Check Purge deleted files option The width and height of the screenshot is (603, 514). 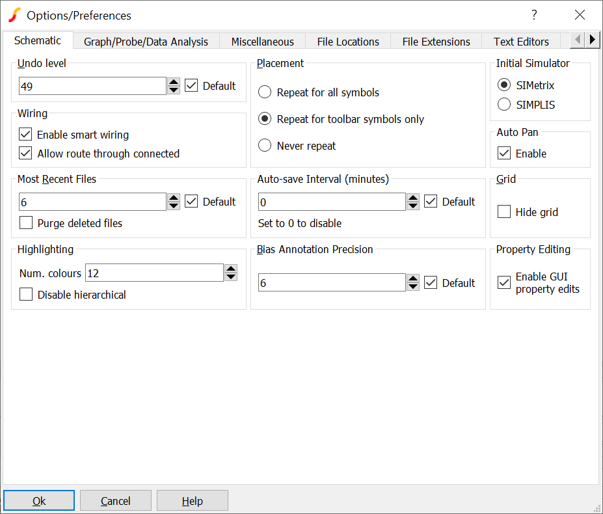26,223
